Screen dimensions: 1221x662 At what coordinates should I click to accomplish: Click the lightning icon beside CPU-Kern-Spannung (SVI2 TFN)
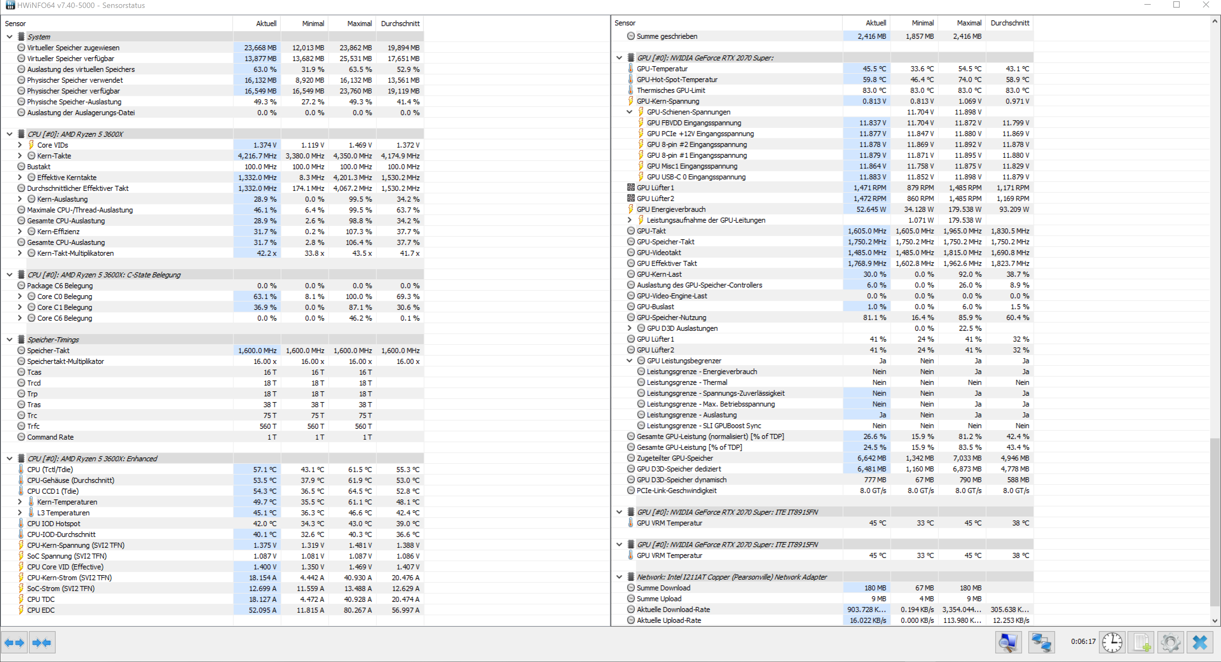pos(21,545)
